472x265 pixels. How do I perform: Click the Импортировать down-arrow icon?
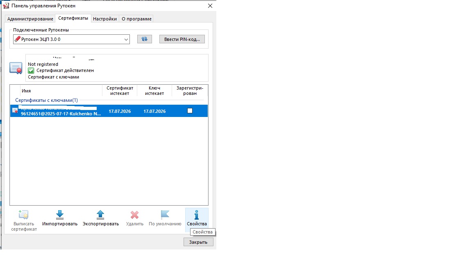click(60, 215)
